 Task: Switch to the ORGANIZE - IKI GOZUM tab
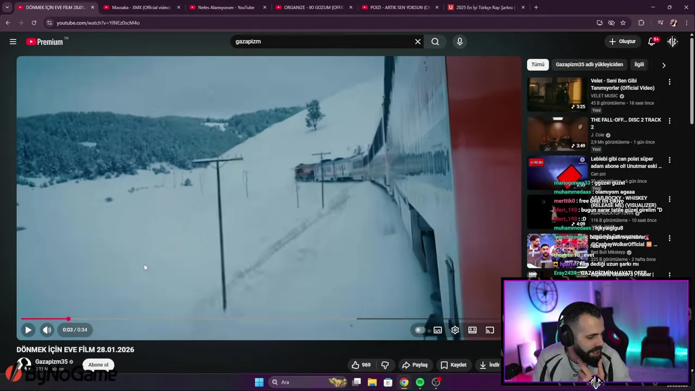(x=313, y=8)
